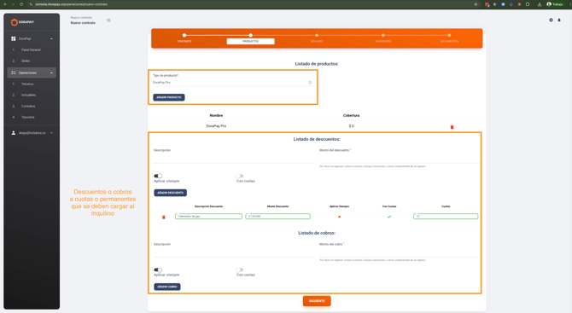The width and height of the screenshot is (572, 313).
Task: Open Tesorería in sidebar
Action: tap(28, 118)
